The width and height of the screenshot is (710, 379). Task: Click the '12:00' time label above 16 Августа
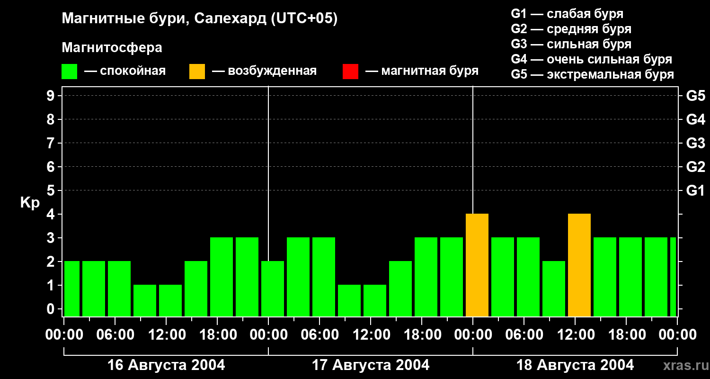point(166,335)
